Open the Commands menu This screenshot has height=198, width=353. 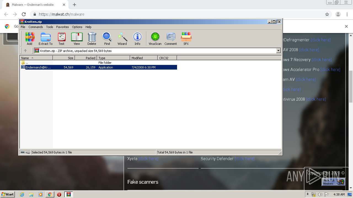click(36, 27)
